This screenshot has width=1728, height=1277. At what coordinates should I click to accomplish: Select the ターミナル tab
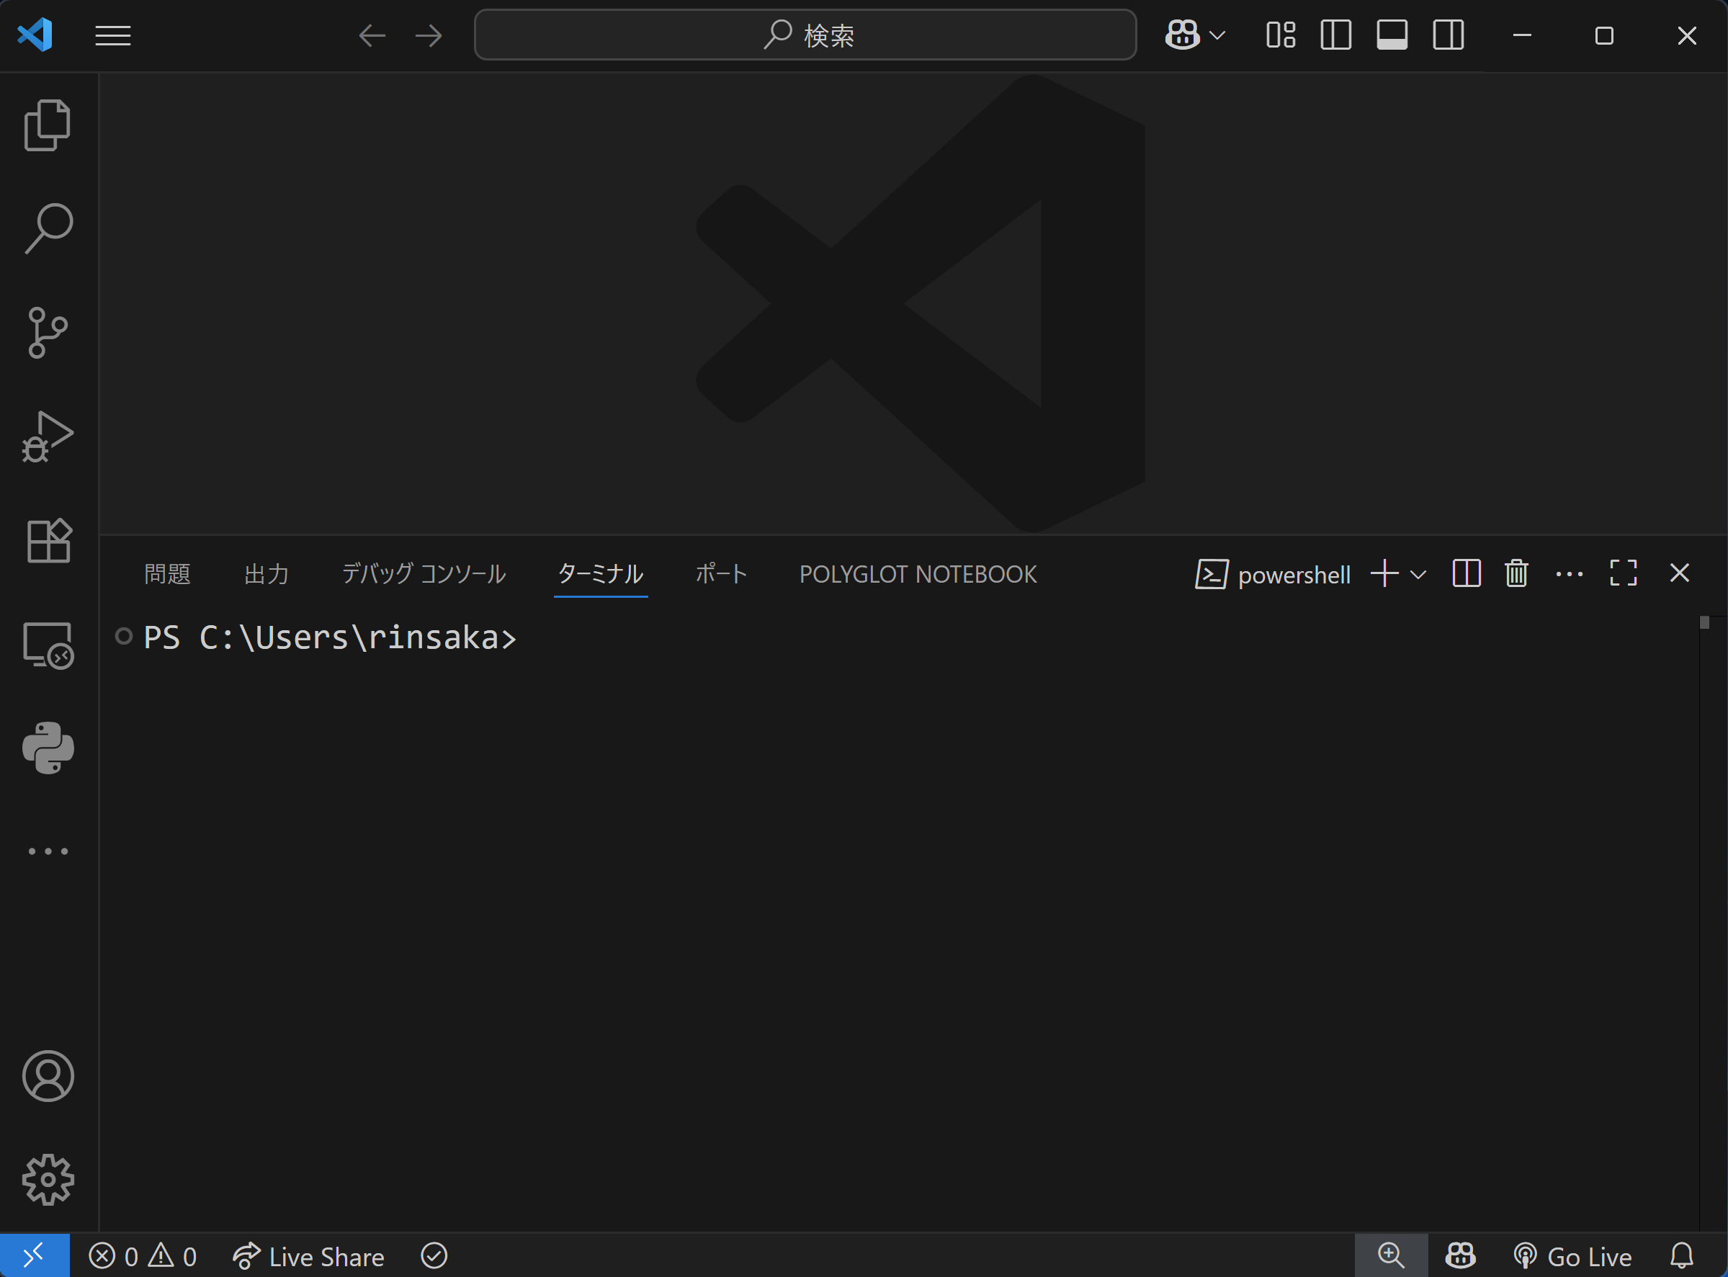click(601, 573)
